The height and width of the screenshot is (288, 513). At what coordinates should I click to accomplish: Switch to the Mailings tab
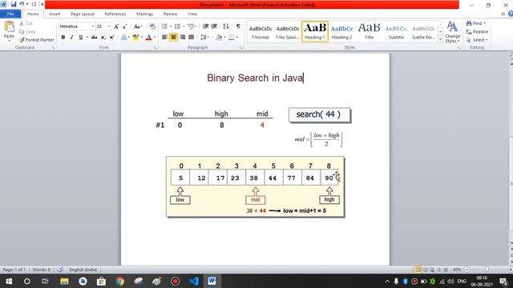[144, 14]
